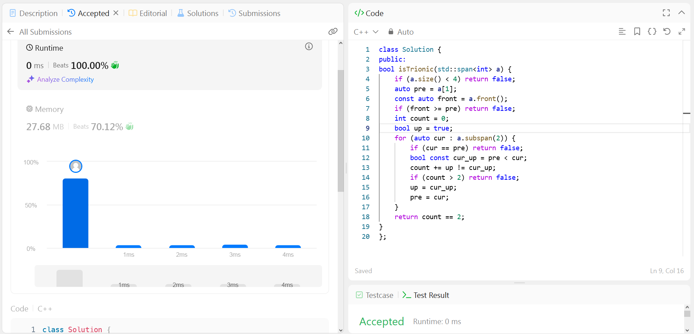Click the clapping hands icon beside 70.12%

[130, 127]
